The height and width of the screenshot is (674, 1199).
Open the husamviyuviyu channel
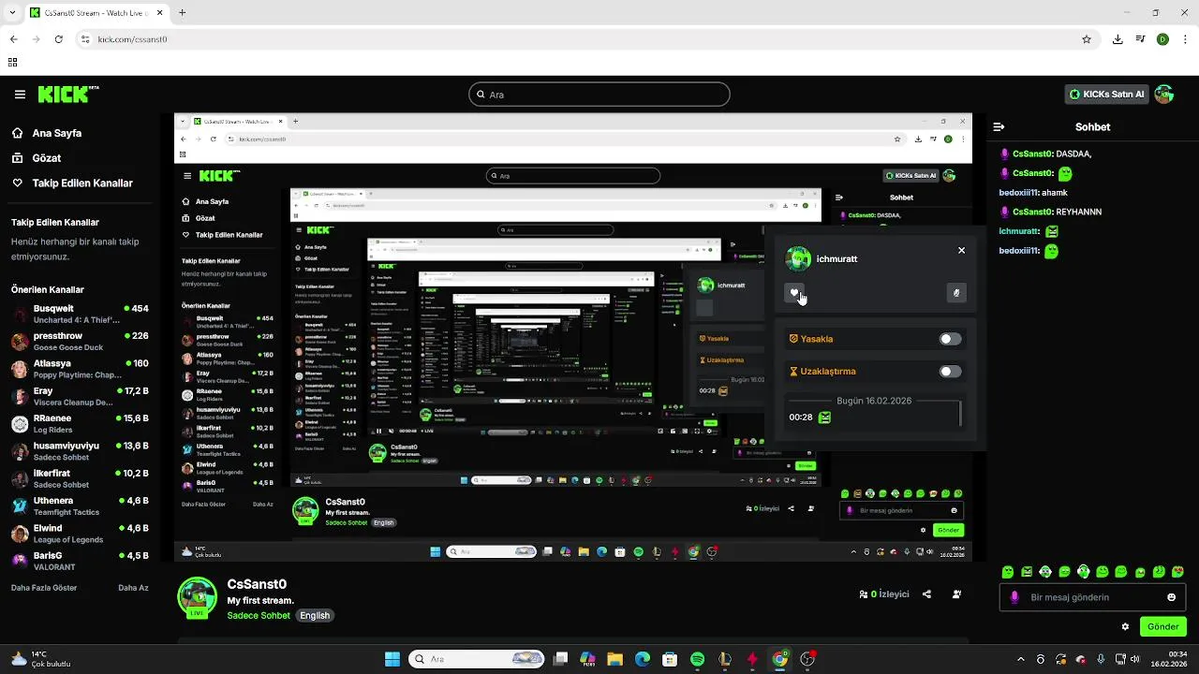tap(80, 451)
